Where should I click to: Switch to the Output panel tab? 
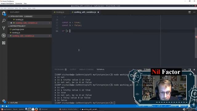pyautogui.click(x=73, y=69)
